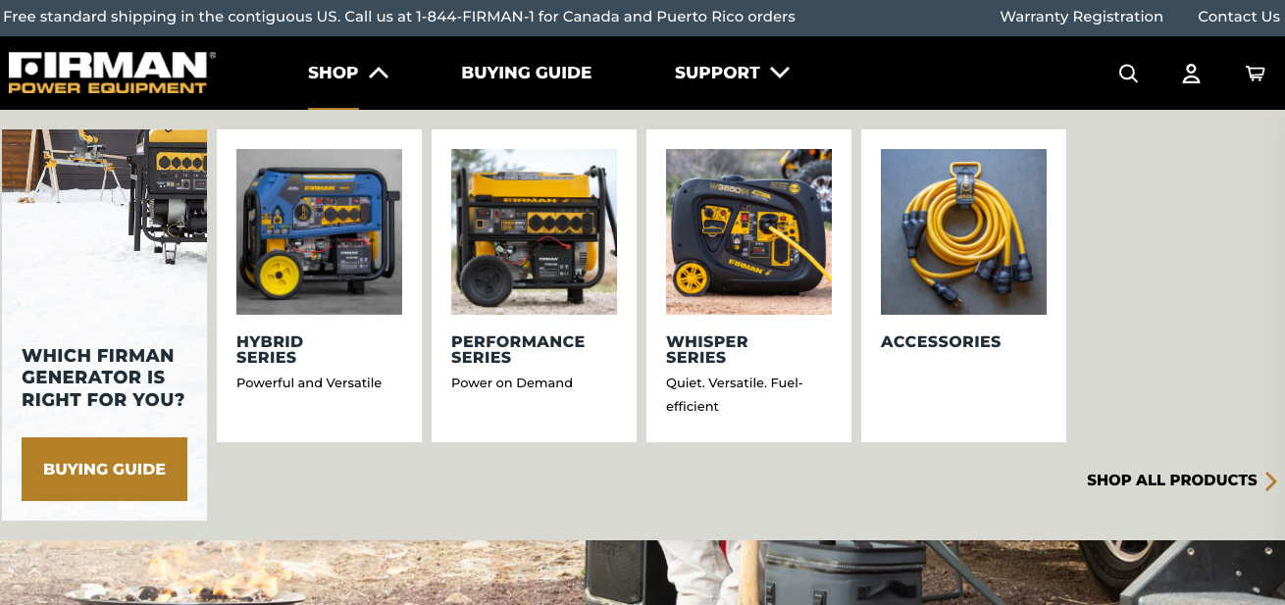Click the gold BUYING GUIDE button
Screen dimensions: 1285x605
(104, 469)
